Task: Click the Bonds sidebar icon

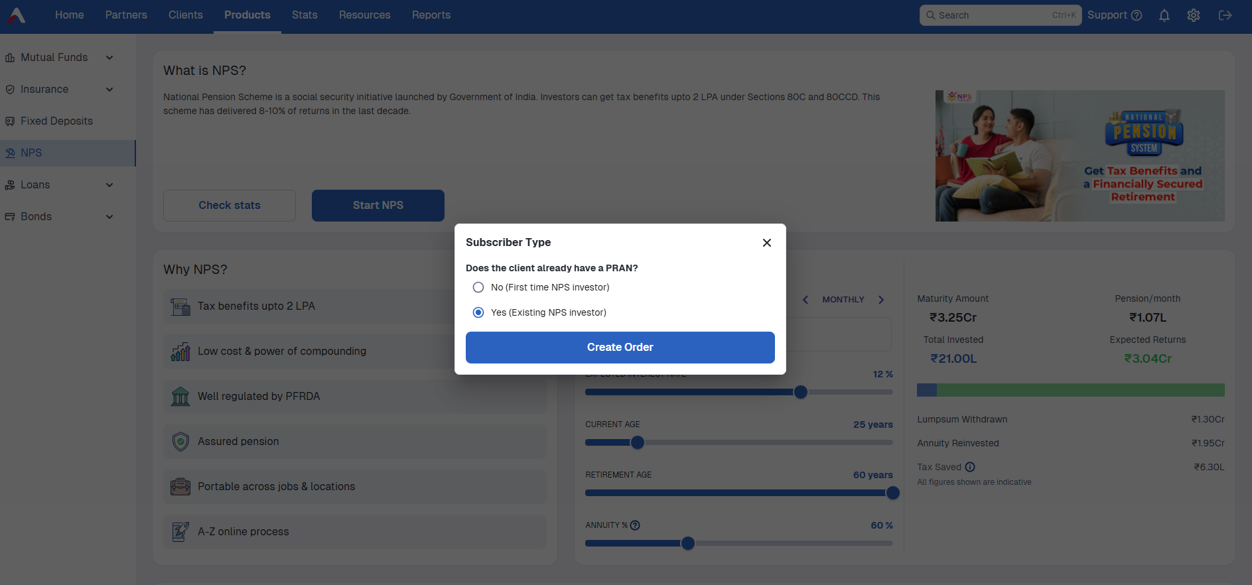Action: point(10,217)
